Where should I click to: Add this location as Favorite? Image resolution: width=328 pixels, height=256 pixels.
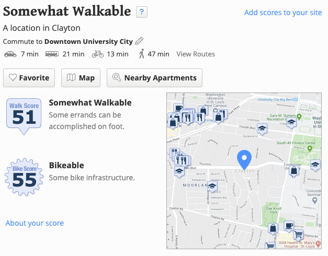29,78
